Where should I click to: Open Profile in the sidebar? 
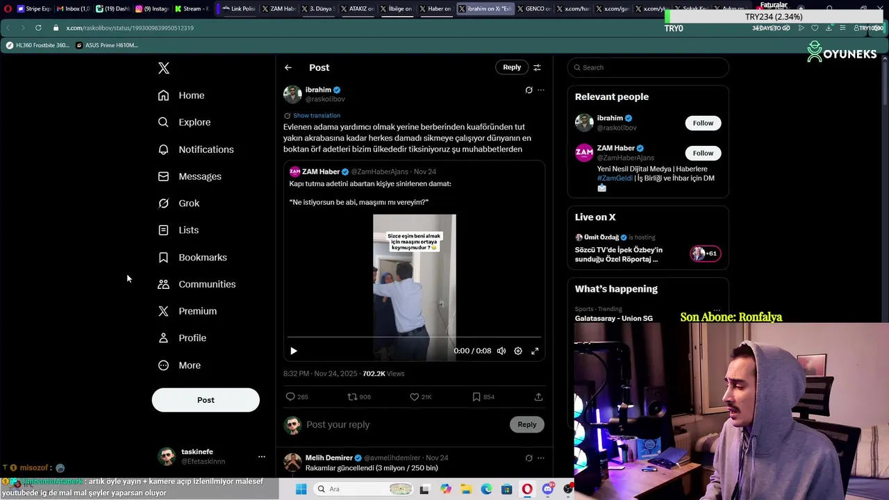(182, 338)
